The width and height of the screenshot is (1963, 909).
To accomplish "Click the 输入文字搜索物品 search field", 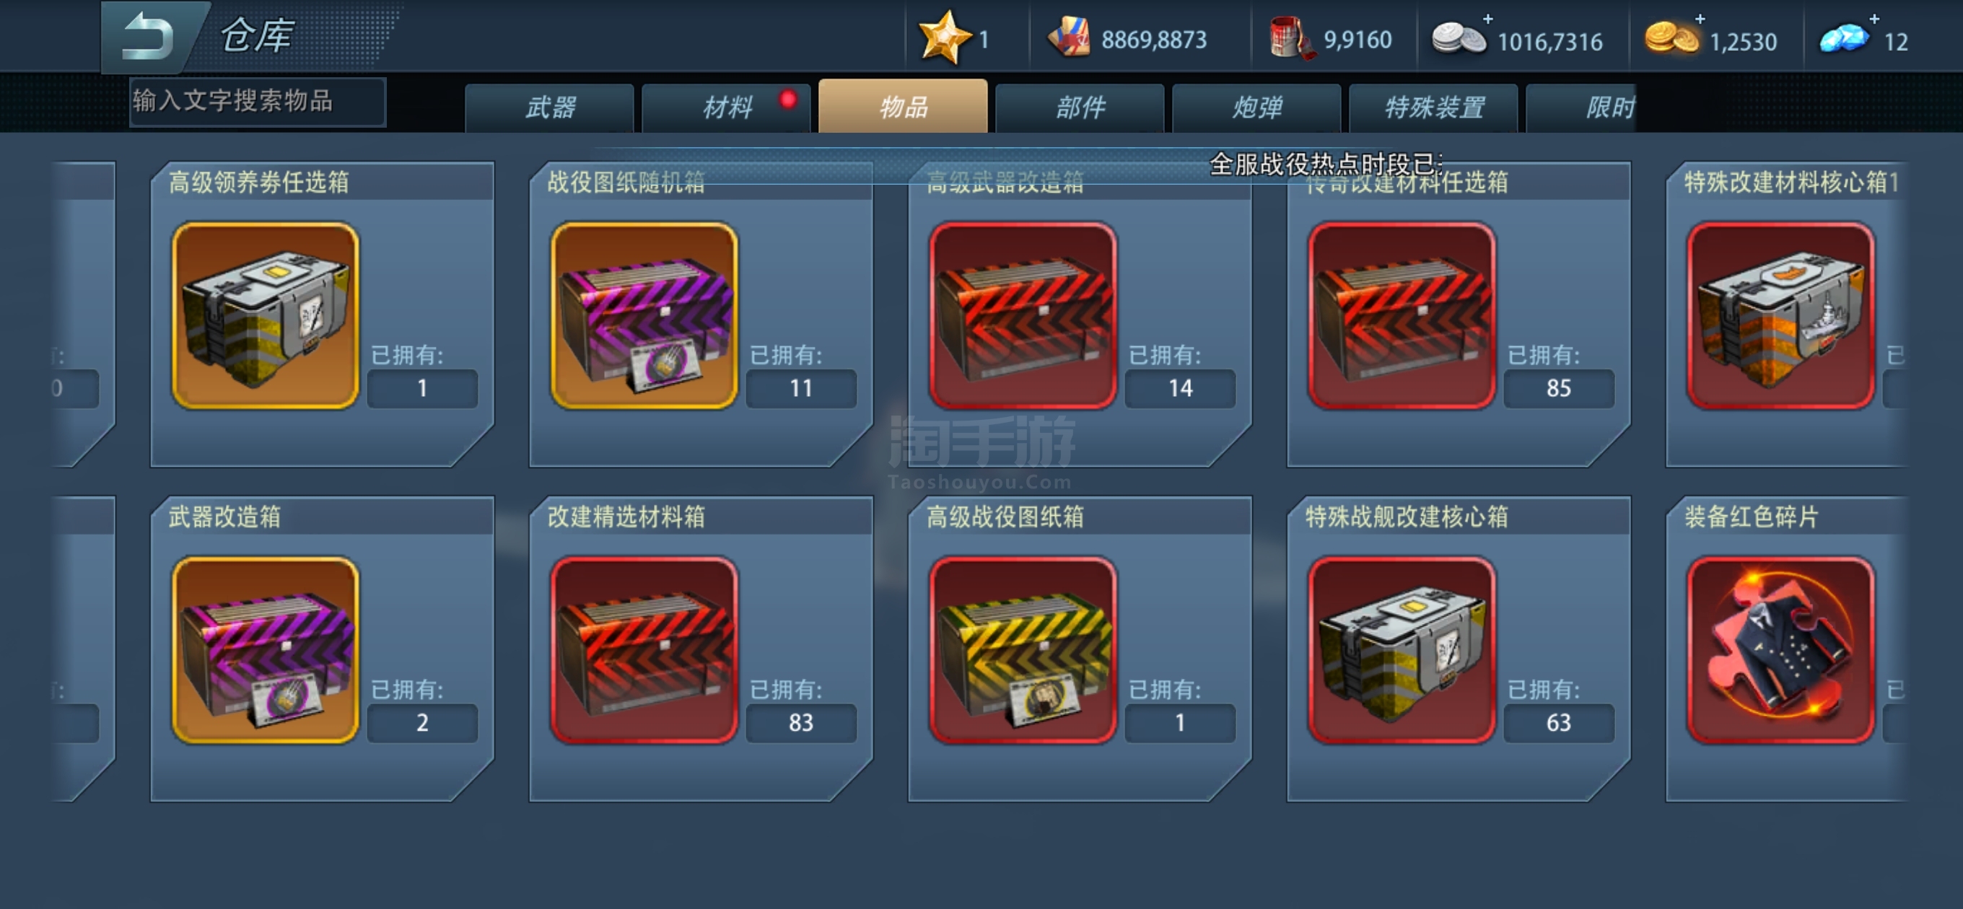I will click(x=258, y=101).
